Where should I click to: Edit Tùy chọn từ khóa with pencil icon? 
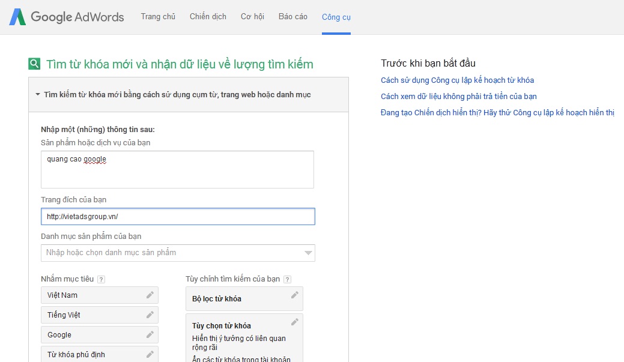[x=294, y=322]
